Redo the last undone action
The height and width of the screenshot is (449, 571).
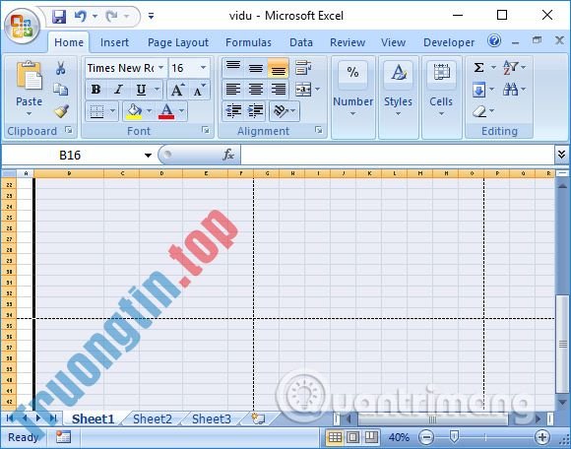(112, 17)
